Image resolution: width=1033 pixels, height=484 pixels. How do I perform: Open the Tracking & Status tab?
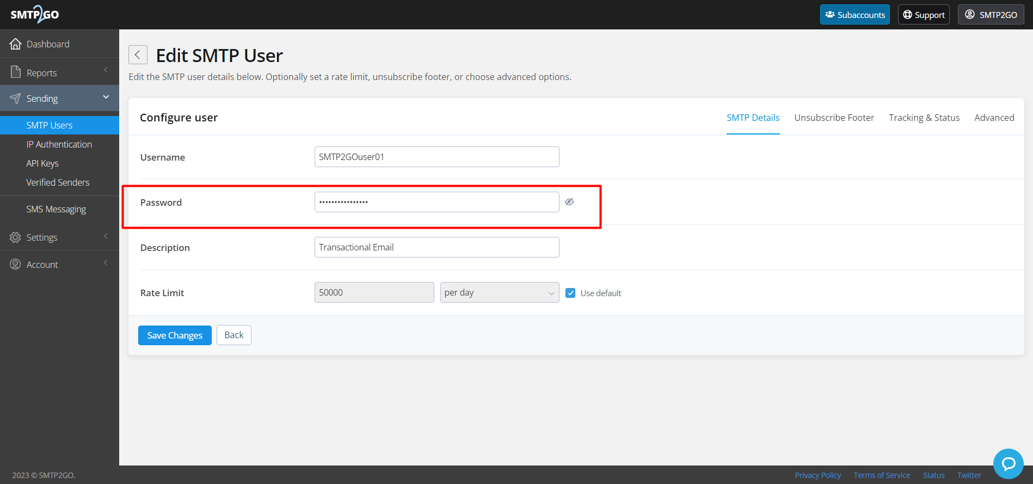(x=924, y=118)
